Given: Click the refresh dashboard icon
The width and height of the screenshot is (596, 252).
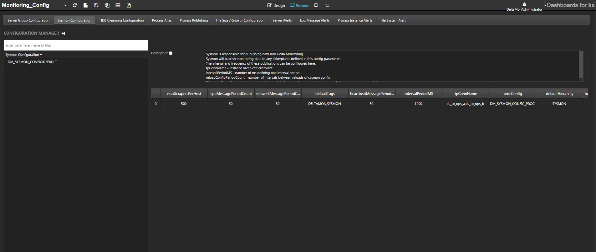Looking at the screenshot, I should pyautogui.click(x=75, y=5).
